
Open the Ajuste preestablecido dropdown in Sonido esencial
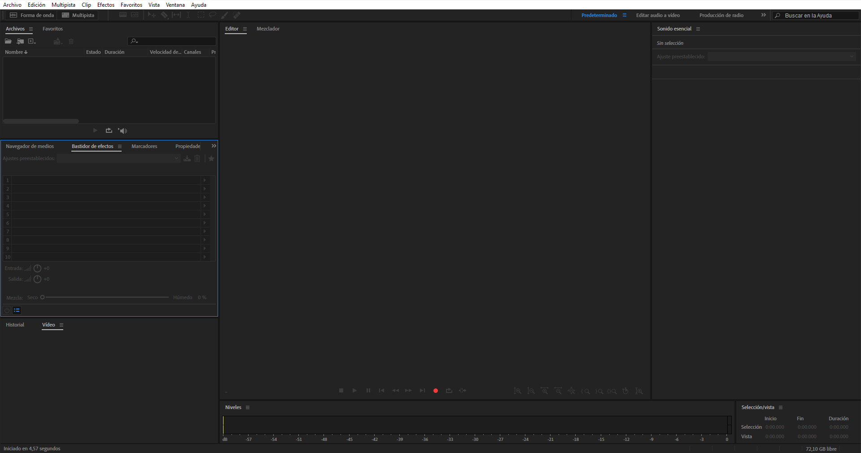[x=782, y=57]
